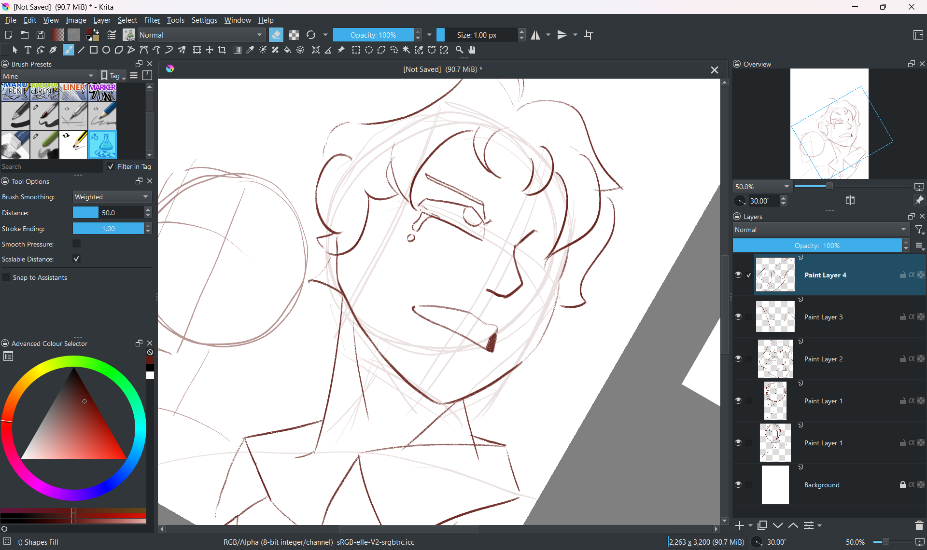Click the brush Opacity 100% slider
Viewport: 927px width, 550px height.
[373, 35]
